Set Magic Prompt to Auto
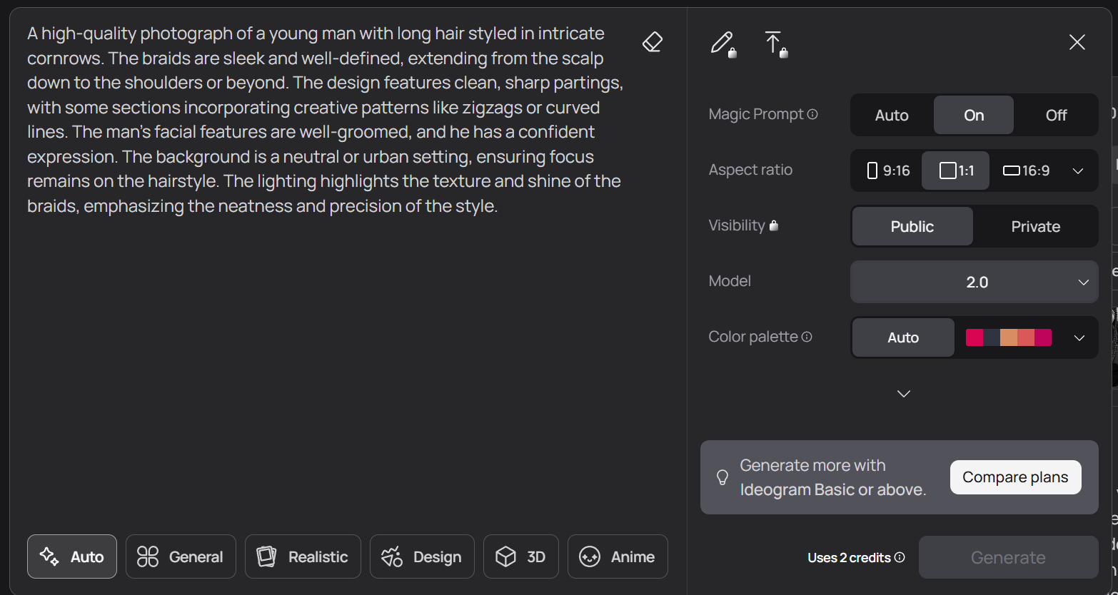Viewport: 1118px width, 595px height. coord(892,115)
